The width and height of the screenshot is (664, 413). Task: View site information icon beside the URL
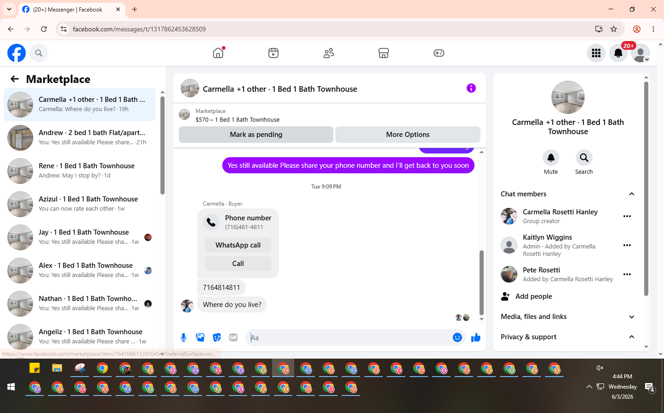click(x=64, y=29)
